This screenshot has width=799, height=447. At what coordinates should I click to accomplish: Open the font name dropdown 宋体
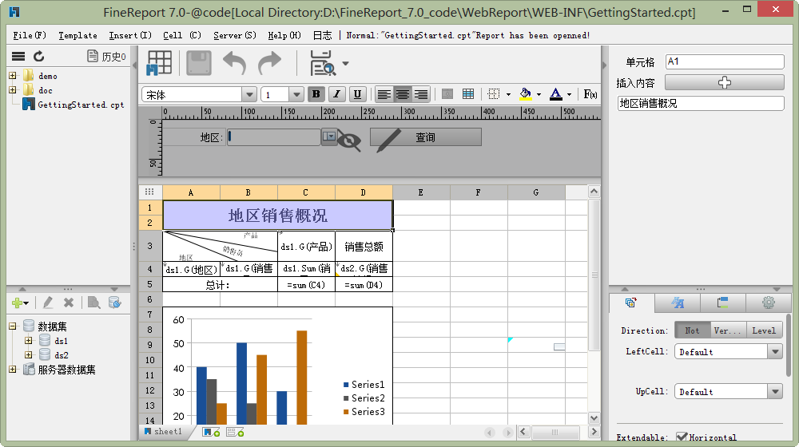coord(248,95)
